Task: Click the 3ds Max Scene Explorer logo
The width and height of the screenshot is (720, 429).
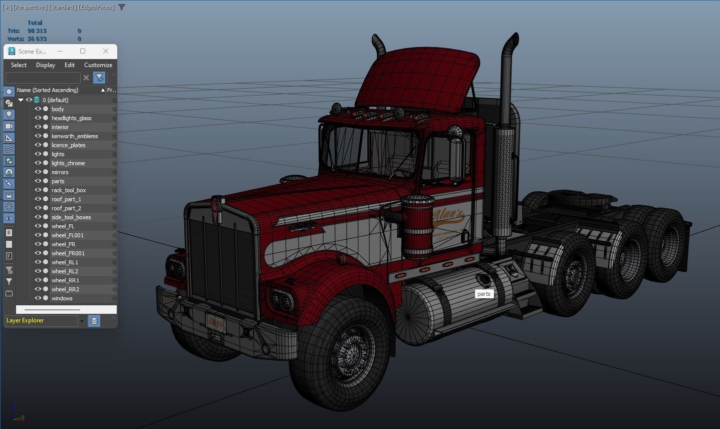Action: tap(12, 51)
